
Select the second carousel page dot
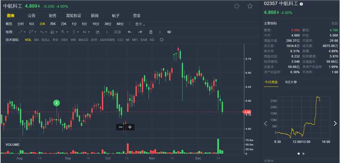point(303,154)
